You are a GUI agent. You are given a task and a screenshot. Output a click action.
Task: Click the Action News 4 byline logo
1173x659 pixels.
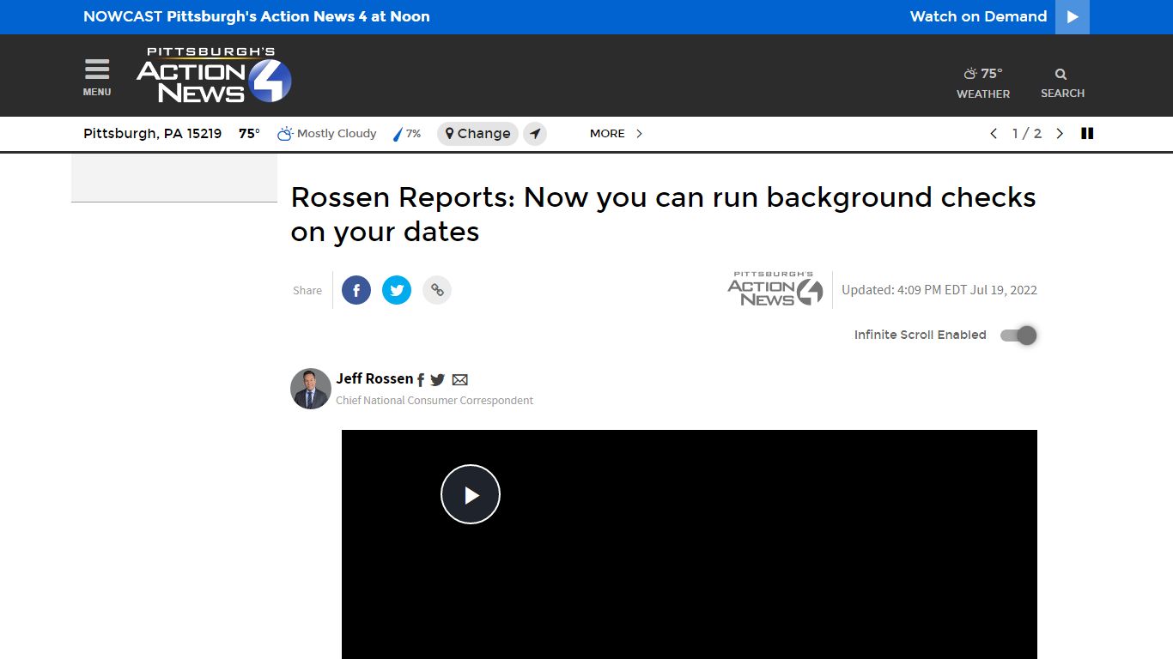pyautogui.click(x=775, y=289)
